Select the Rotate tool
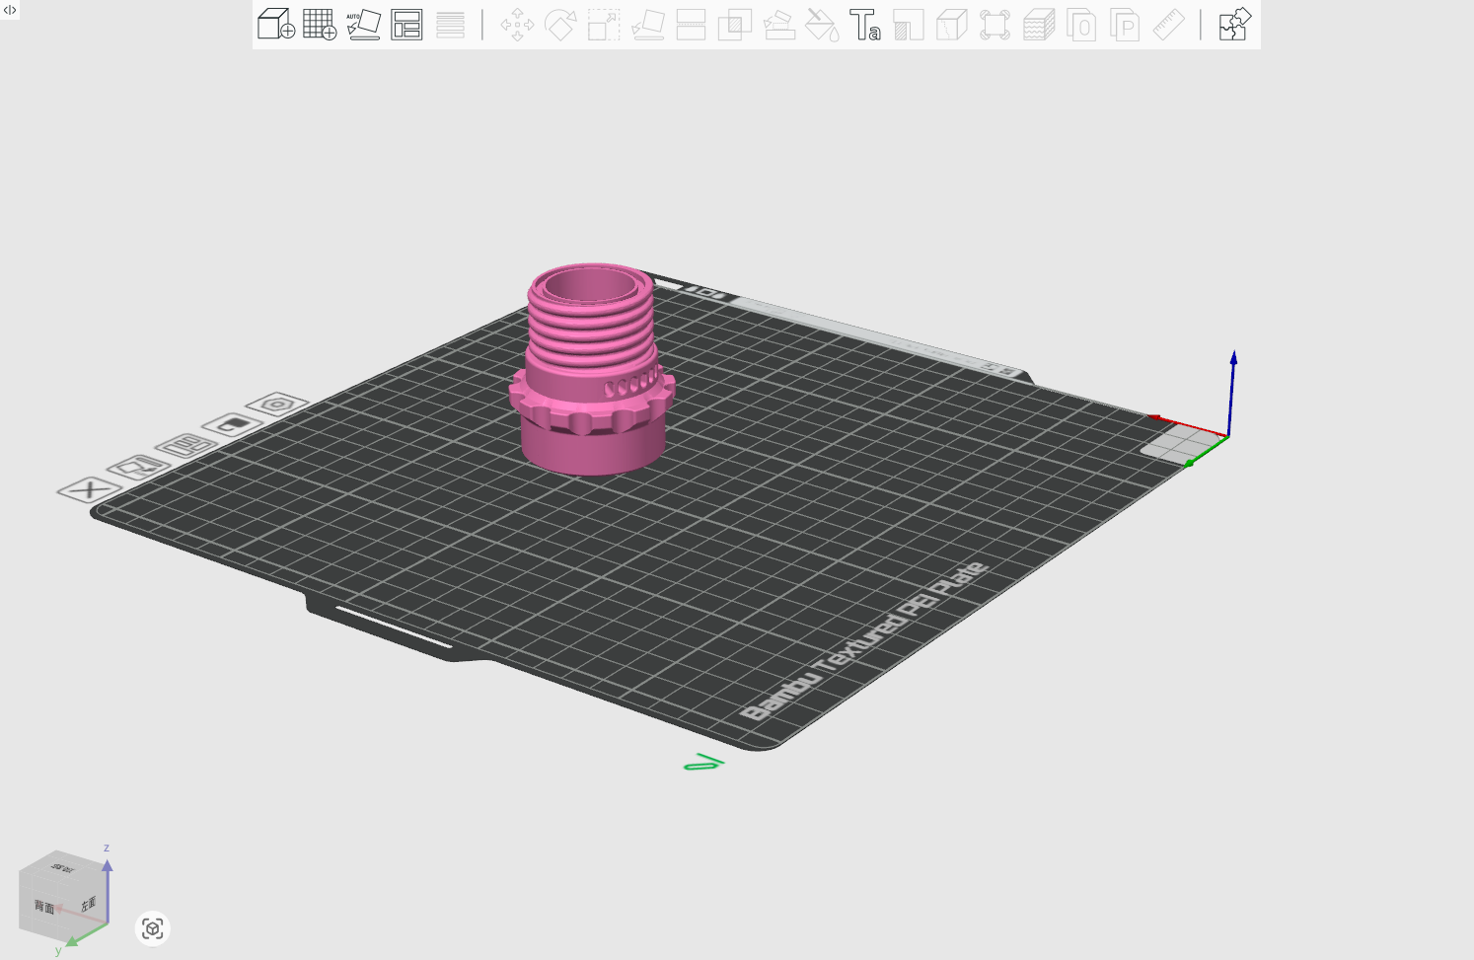The height and width of the screenshot is (960, 1474). tap(560, 25)
